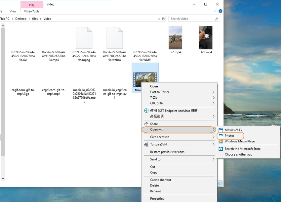Click the Movies & TV app icon
Screen dimensions: 281x202
pyautogui.click(x=221, y=130)
